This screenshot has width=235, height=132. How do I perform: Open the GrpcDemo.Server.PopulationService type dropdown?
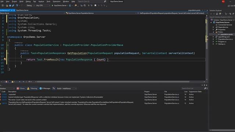[x=101, y=13]
